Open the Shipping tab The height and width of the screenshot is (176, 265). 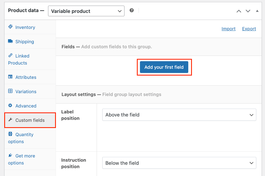point(30,42)
